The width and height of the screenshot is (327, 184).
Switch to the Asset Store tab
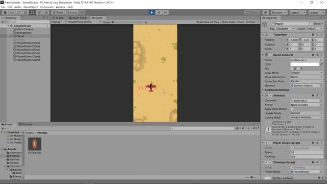[x=78, y=18]
